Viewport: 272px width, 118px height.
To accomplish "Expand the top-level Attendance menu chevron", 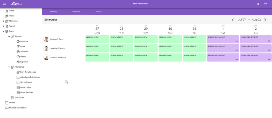I will coord(3,21).
